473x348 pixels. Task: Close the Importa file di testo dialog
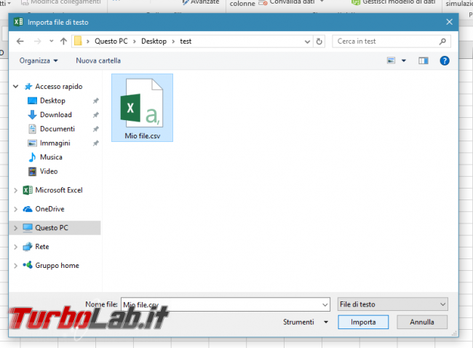[x=449, y=22]
